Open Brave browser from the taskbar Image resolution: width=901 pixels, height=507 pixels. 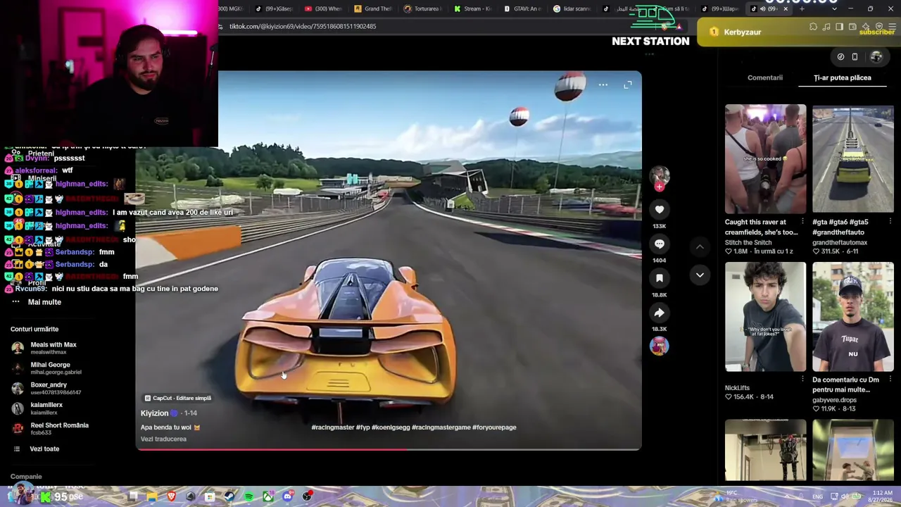click(171, 496)
